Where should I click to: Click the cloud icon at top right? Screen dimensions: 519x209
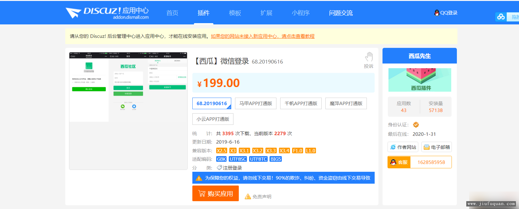501,17
